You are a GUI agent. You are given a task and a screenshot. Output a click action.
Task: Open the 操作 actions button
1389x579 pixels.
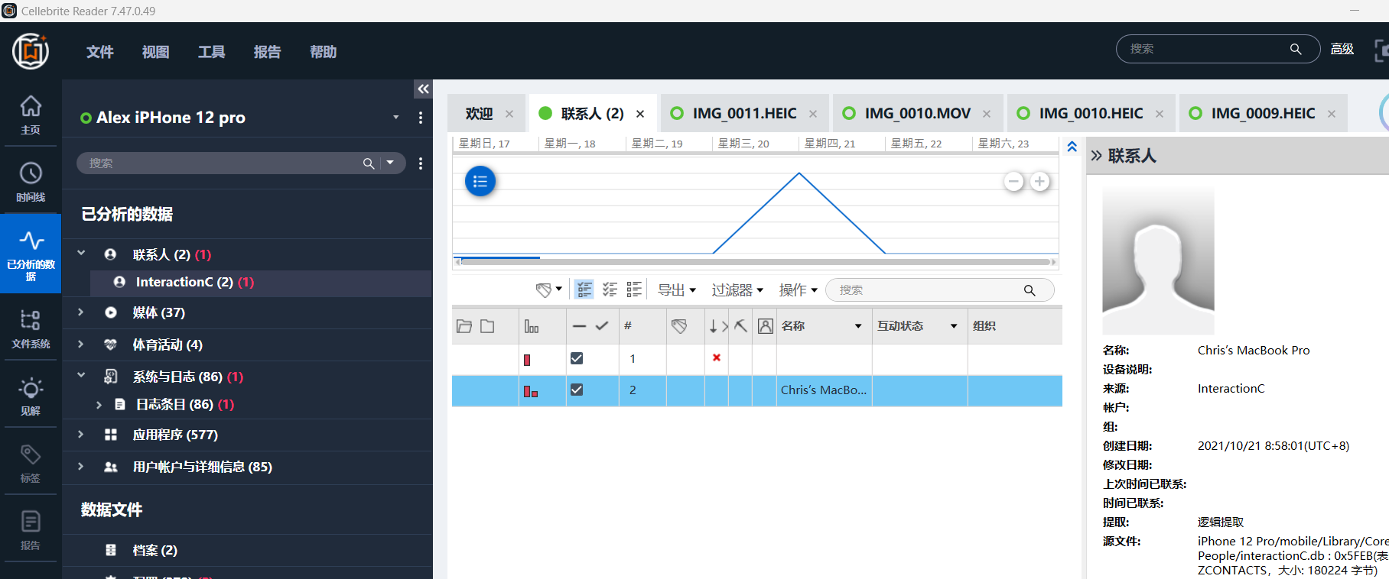tap(799, 290)
